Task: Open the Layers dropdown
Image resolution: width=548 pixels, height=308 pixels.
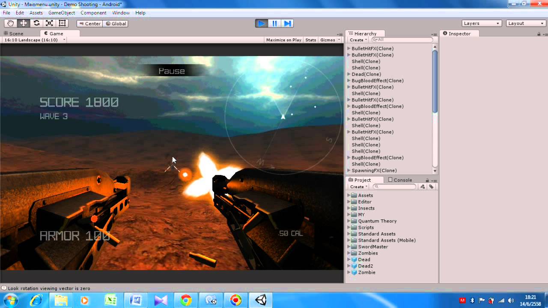Action: click(482, 24)
